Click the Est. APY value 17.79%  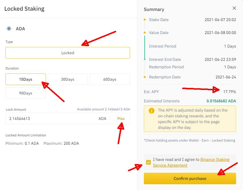tap(229, 92)
